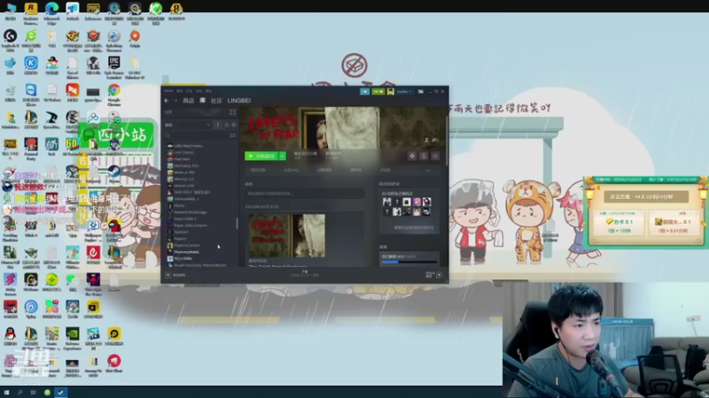Open the 点数商店 points shop link
The height and width of the screenshot is (398, 709).
[x=324, y=170]
